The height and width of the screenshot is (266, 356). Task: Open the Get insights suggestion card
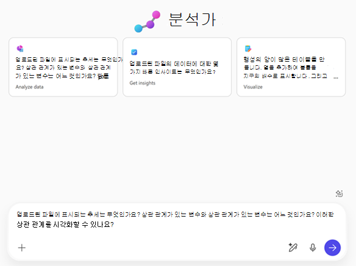click(x=177, y=67)
